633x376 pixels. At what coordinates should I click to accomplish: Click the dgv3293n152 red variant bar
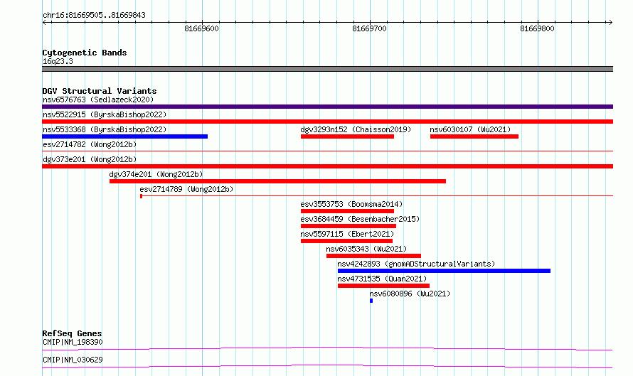347,136
